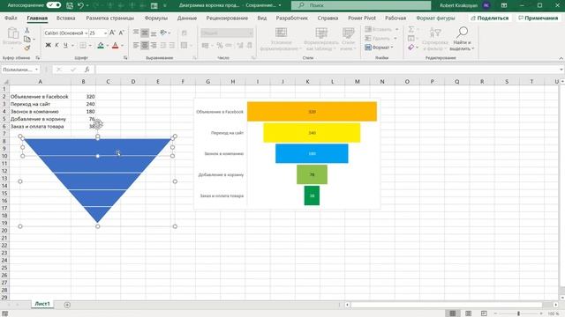Toggle Underline (Ч) formatting
Viewport: 565px width, 317px height.
click(65, 45)
